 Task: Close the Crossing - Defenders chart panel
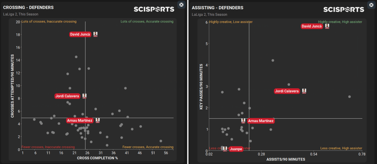pyautogui.click(x=181, y=4)
